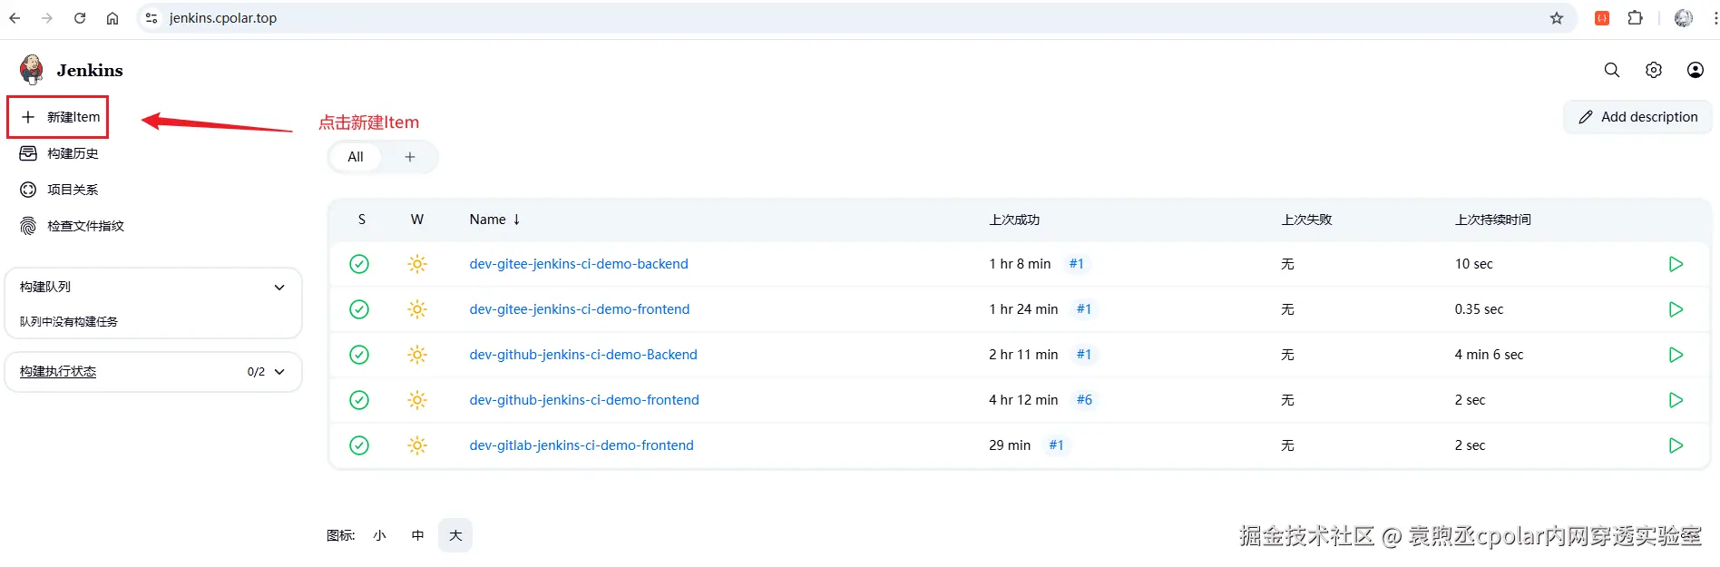Reload the page in the browser
The width and height of the screenshot is (1720, 567).
[x=80, y=18]
